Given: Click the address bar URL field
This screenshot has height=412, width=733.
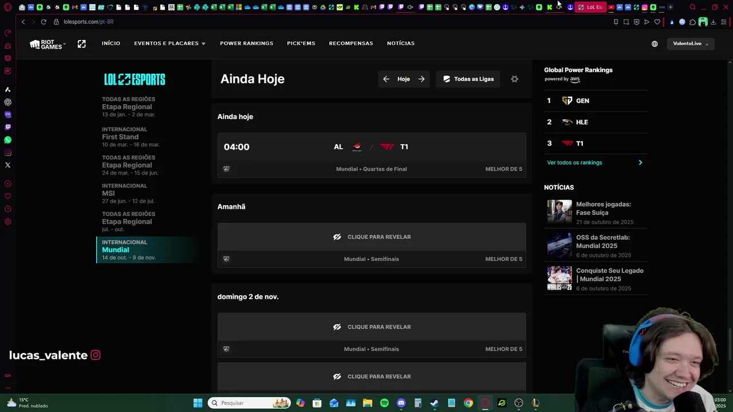Looking at the screenshot, I should (x=332, y=22).
